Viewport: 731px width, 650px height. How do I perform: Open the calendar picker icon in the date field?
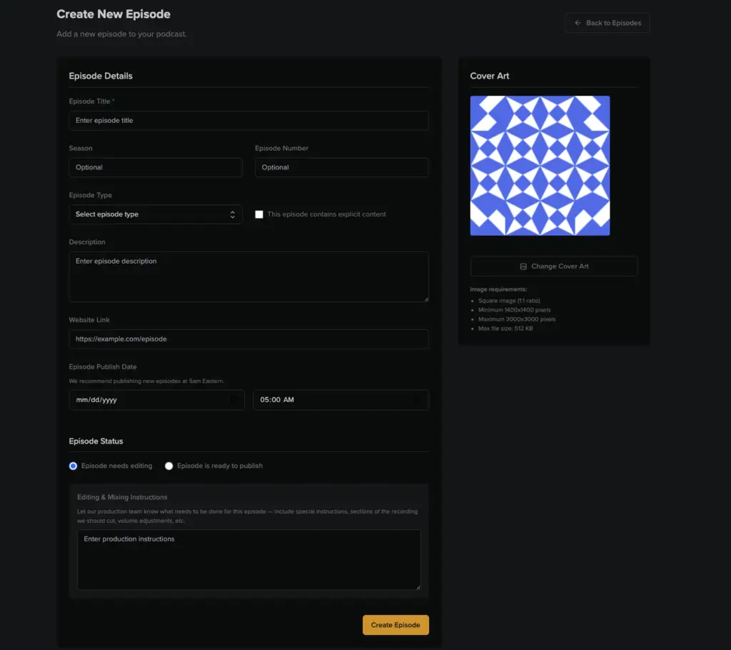[233, 400]
